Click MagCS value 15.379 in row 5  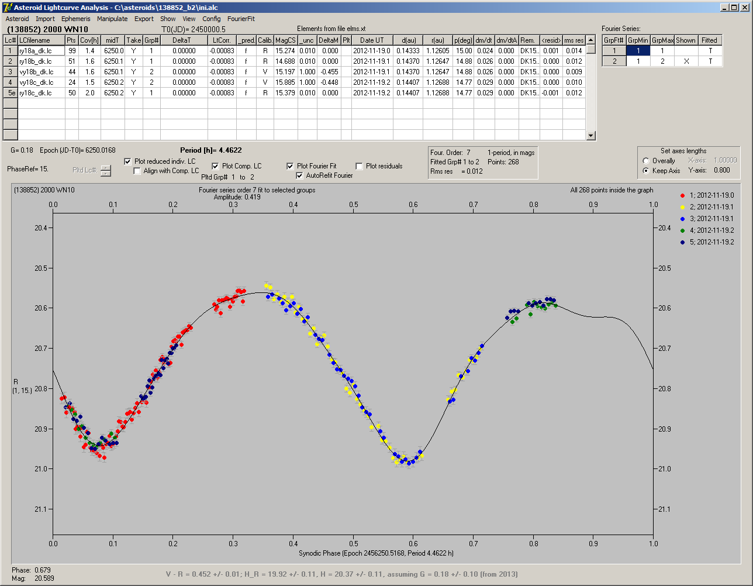click(x=285, y=93)
